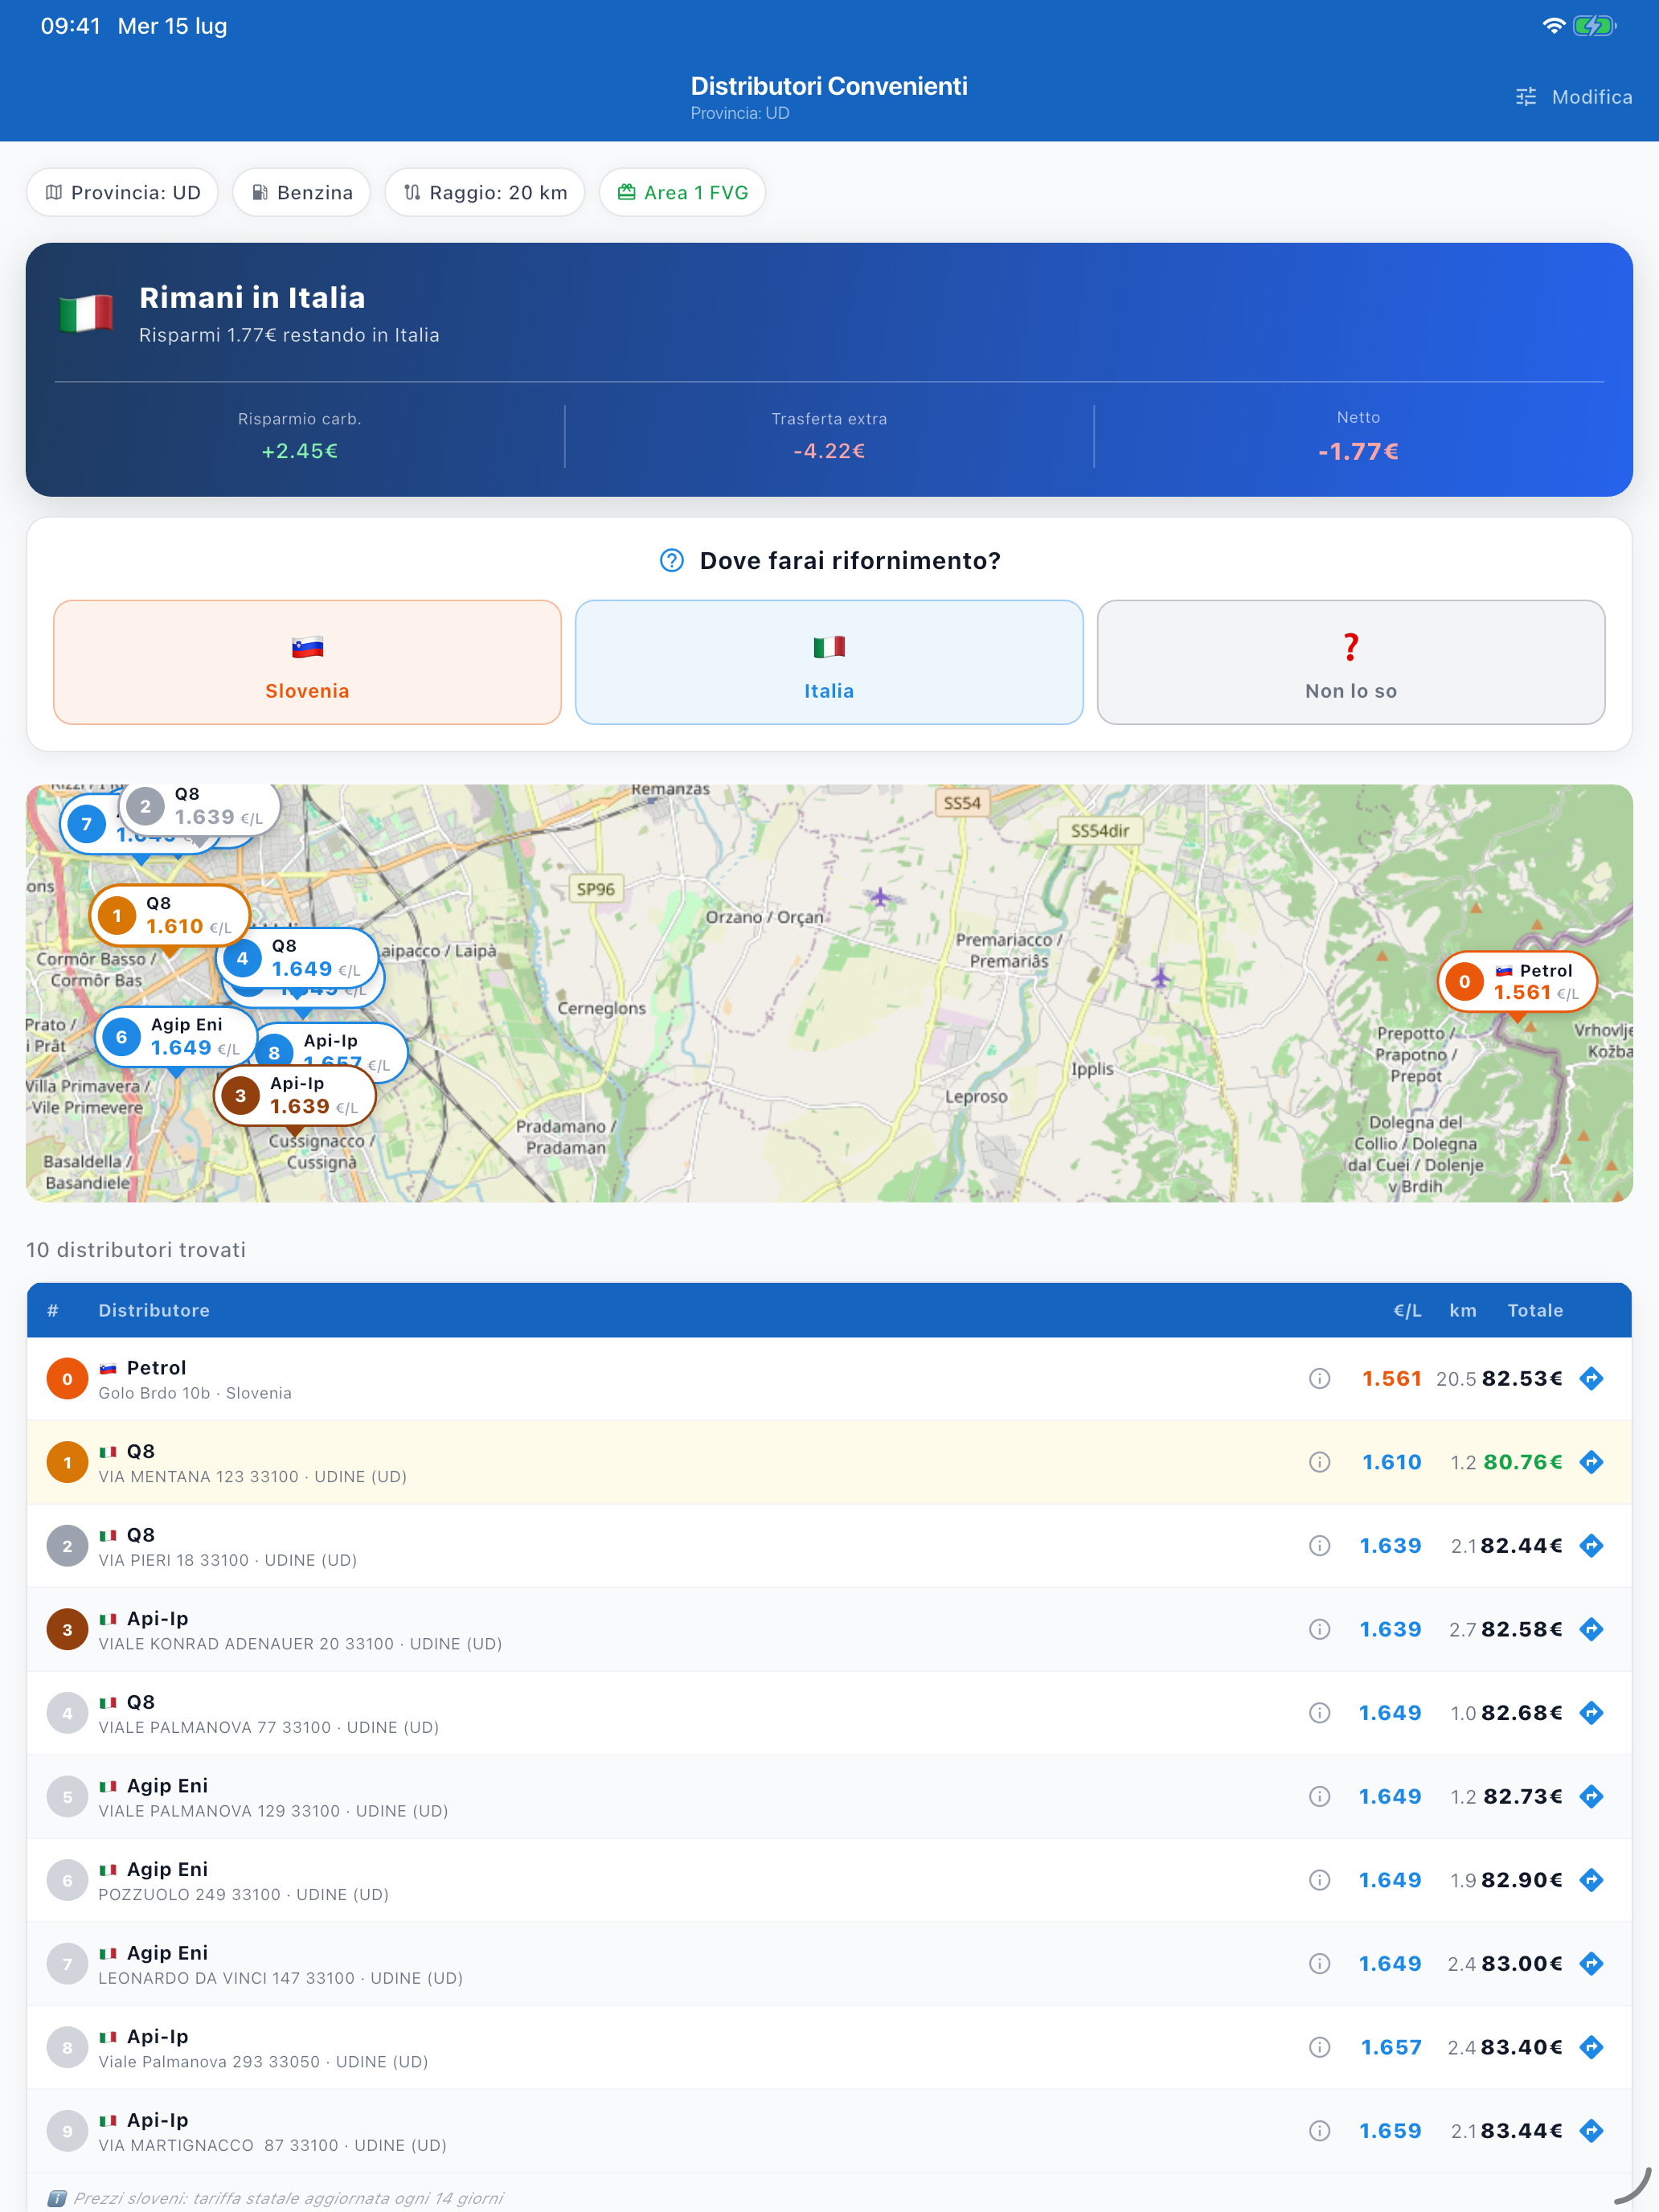Click the rank 1 badge in Q8 row
Image resolution: width=1659 pixels, height=2212 pixels.
pos(67,1462)
